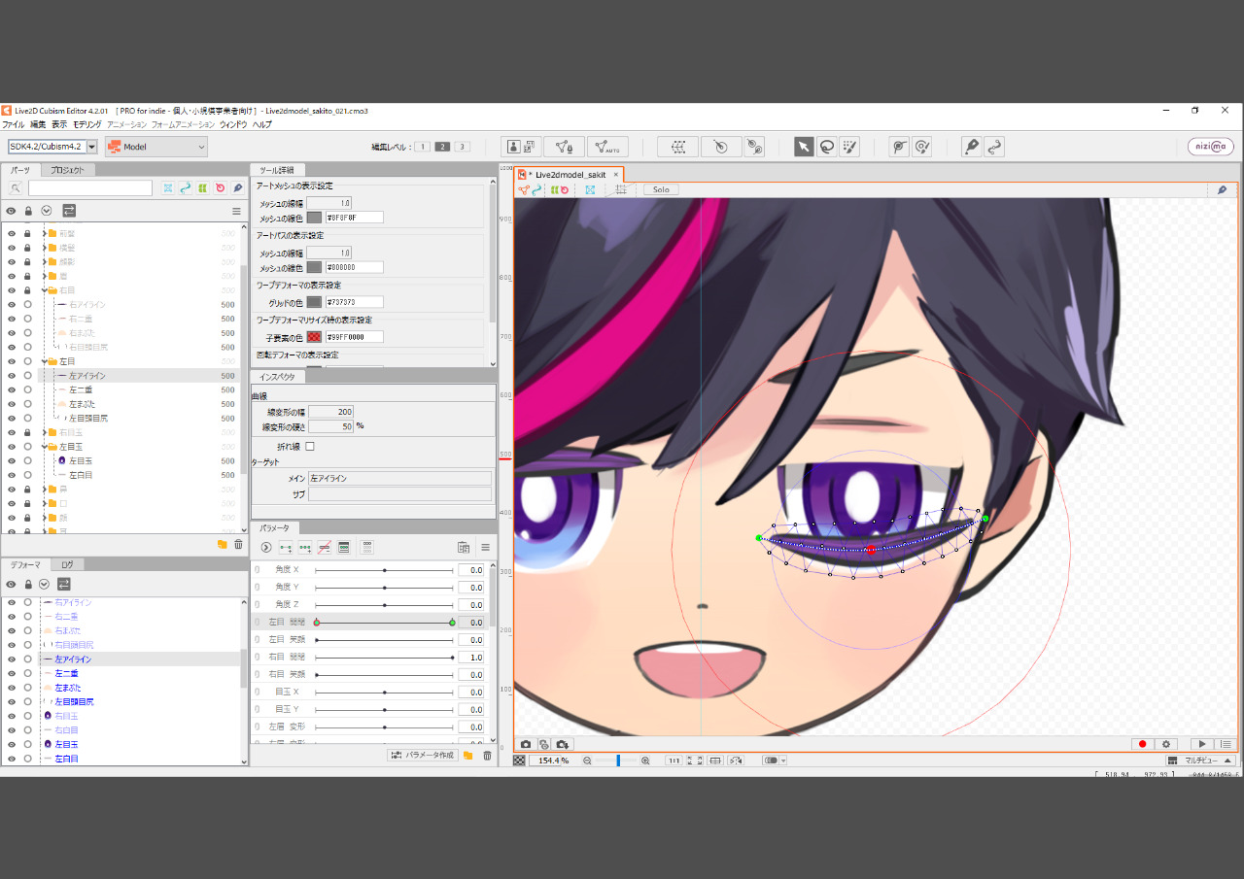
Task: Open rotation deformer creation tool
Action: (x=754, y=147)
